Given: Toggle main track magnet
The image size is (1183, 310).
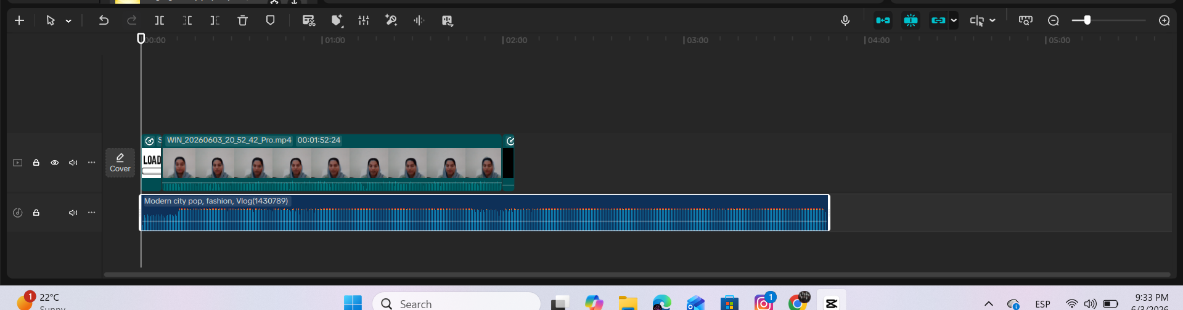Looking at the screenshot, I should [x=883, y=20].
